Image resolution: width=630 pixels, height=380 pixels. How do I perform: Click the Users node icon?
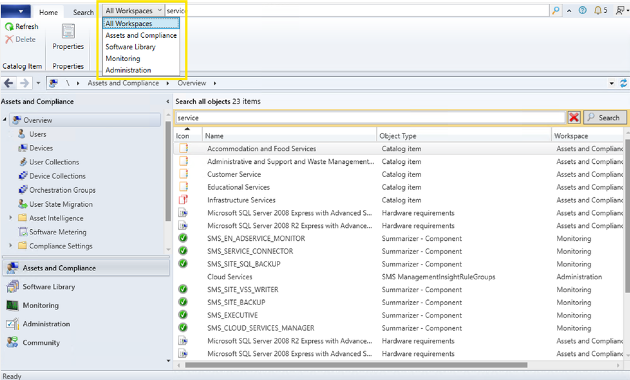click(22, 134)
